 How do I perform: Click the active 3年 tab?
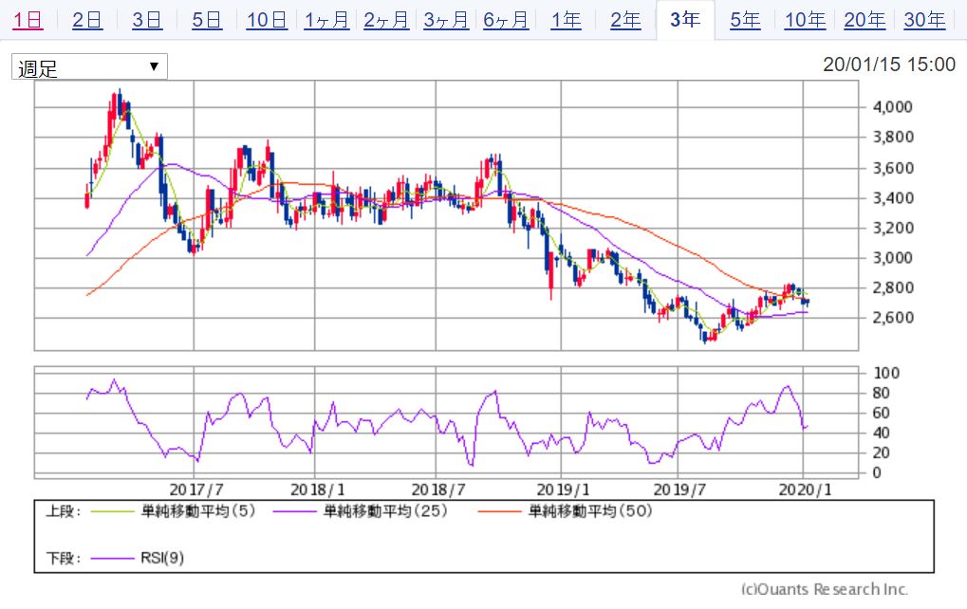(685, 20)
